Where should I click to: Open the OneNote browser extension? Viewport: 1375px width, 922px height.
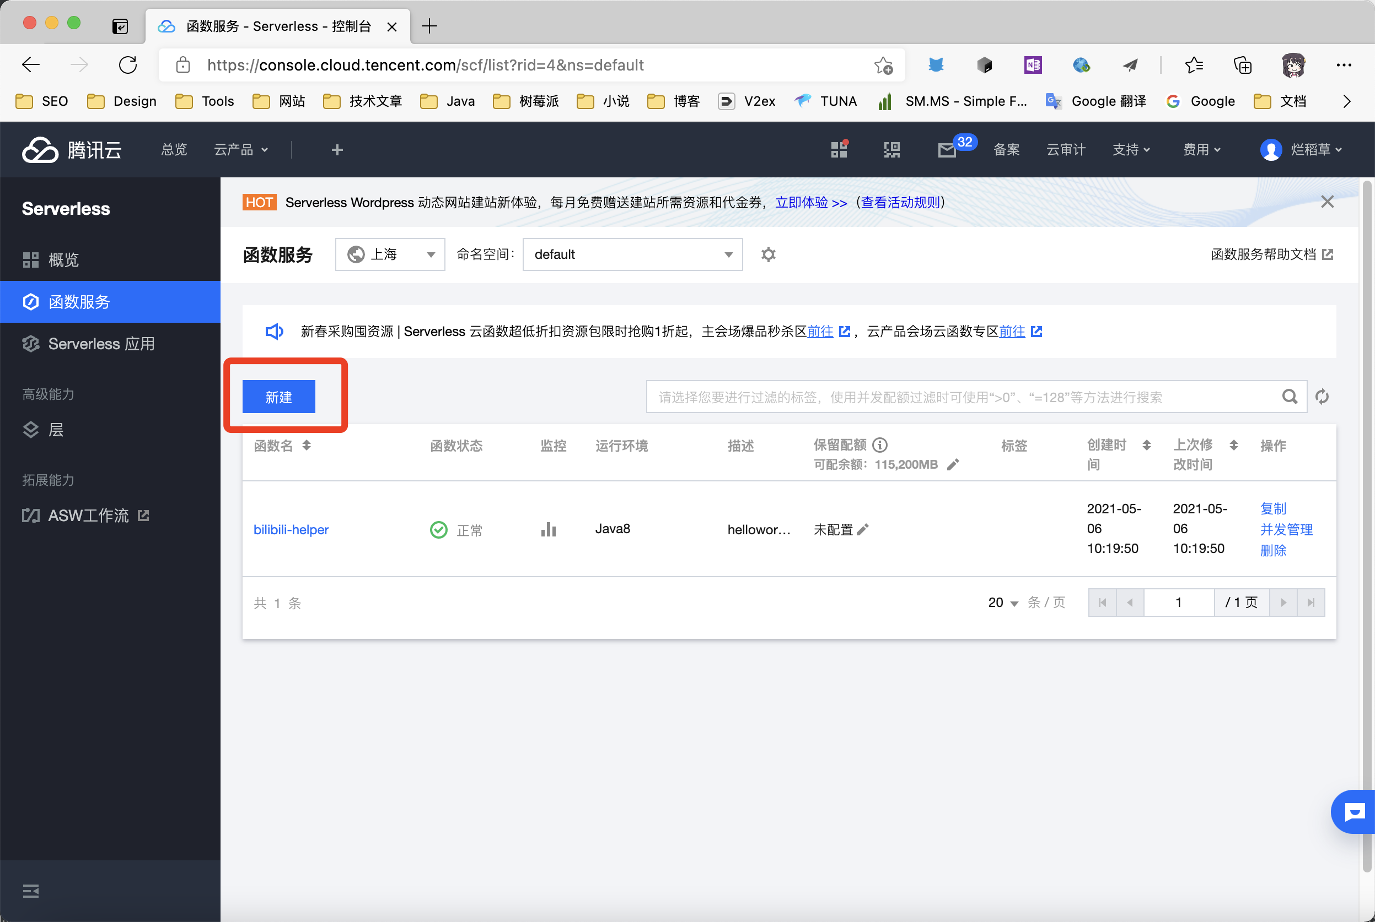(1033, 64)
